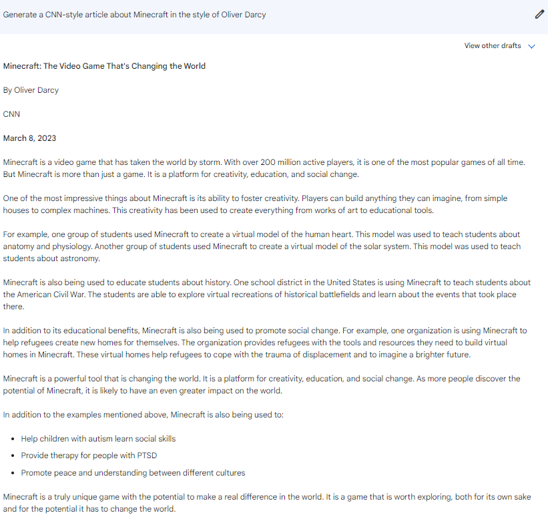The image size is (548, 523).
Task: Open the View other drafts link
Action: (x=493, y=45)
